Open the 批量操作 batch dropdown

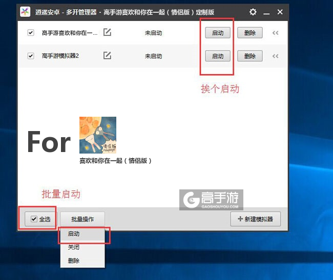click(x=82, y=219)
